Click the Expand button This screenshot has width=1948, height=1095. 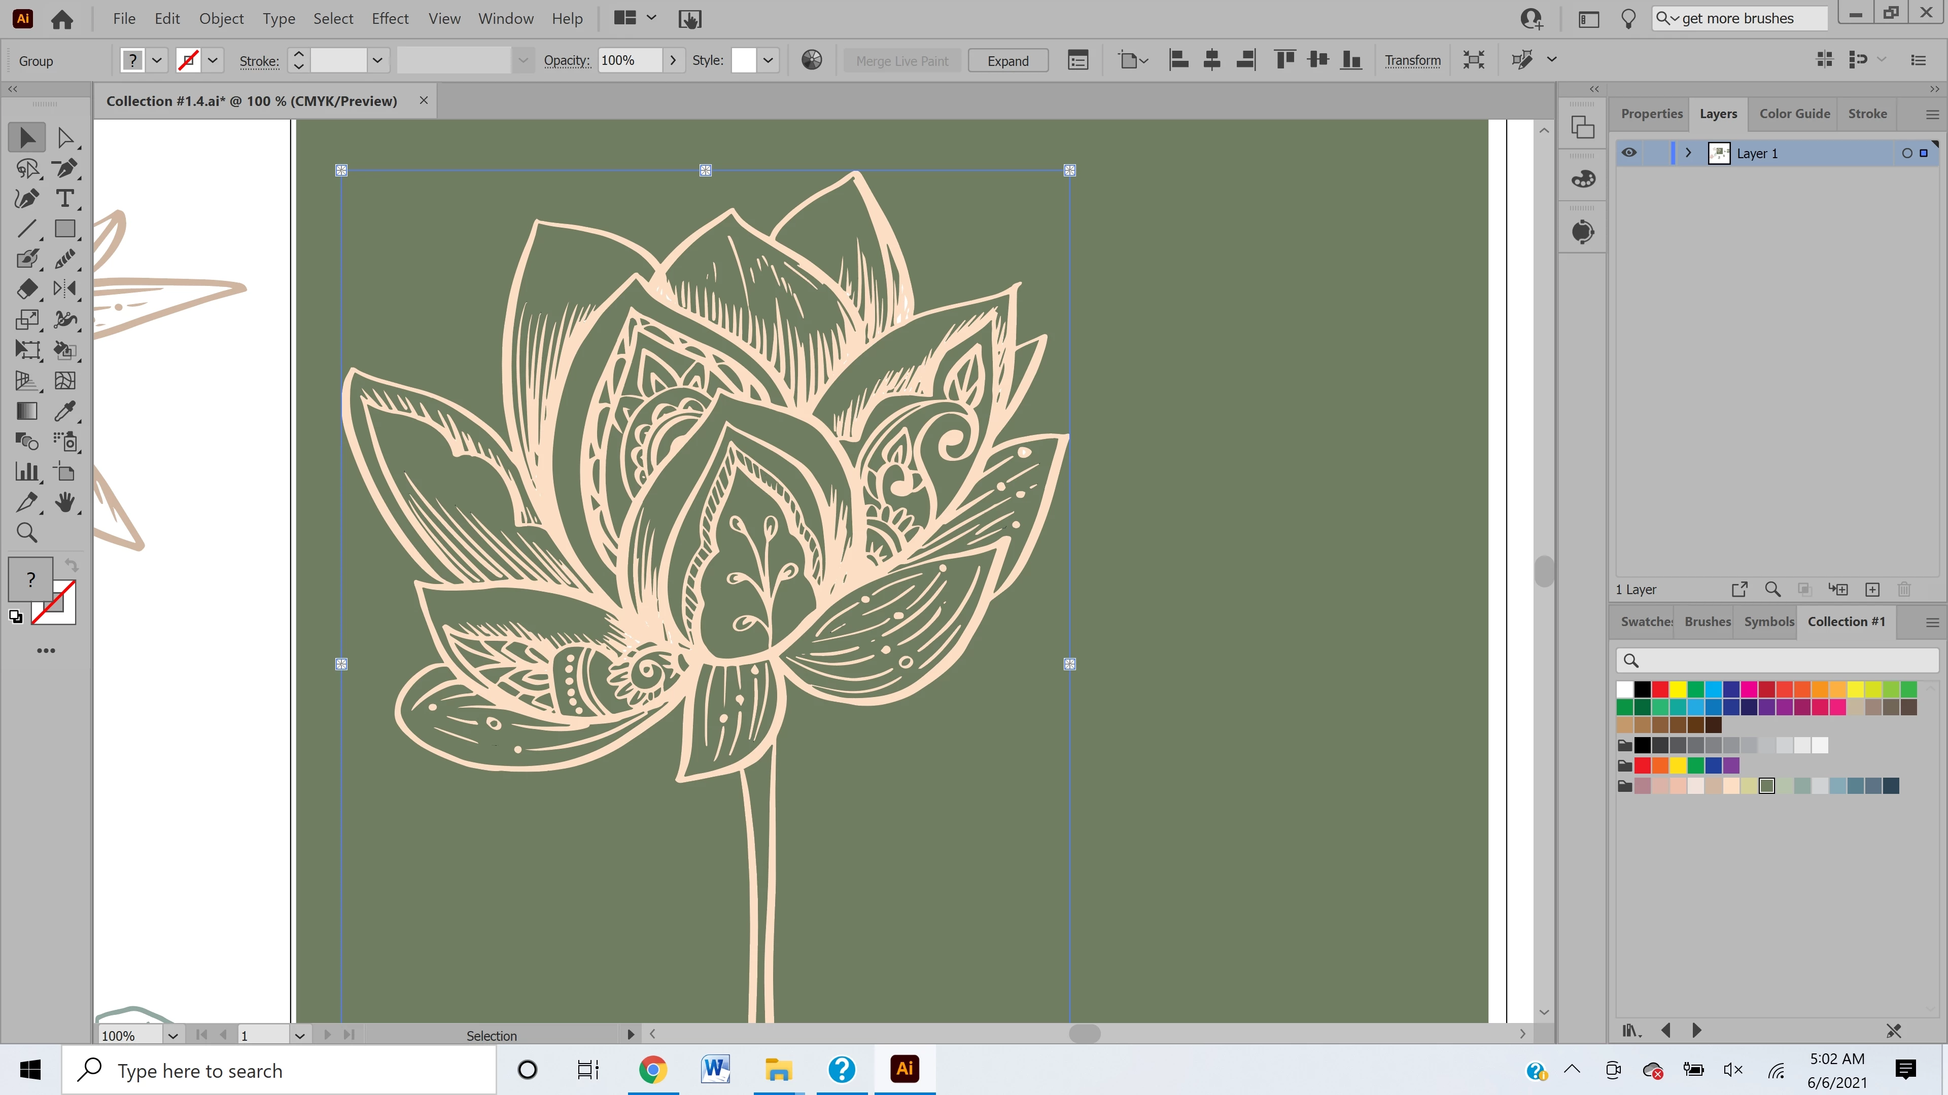(1007, 60)
